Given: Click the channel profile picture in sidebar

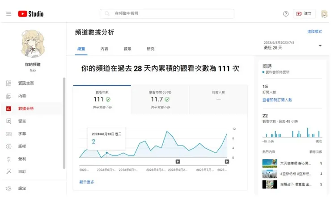Looking at the screenshot, I should point(33,44).
